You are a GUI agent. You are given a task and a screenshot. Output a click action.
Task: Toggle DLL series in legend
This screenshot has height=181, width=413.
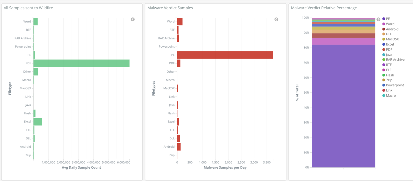pos(387,34)
